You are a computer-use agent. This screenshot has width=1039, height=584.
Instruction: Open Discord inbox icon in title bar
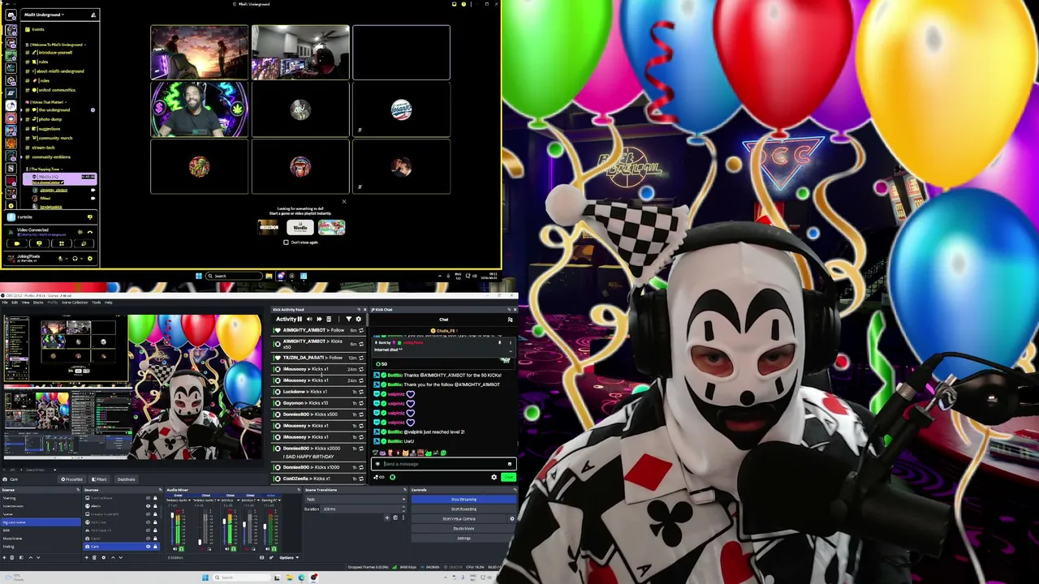coord(455,4)
